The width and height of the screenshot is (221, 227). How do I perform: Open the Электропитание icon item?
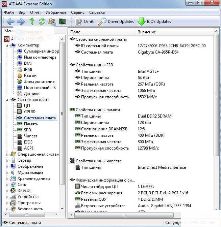(x=20, y=82)
